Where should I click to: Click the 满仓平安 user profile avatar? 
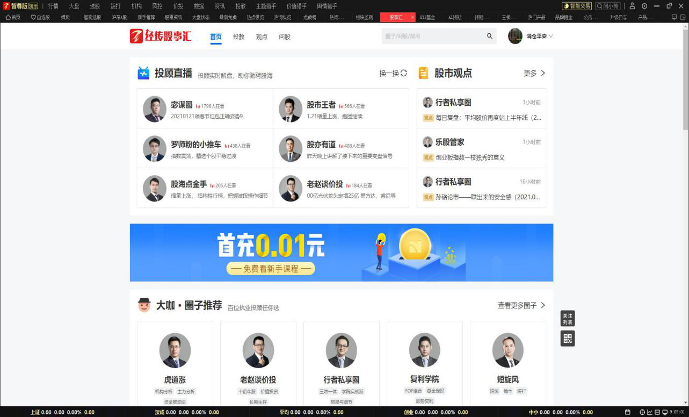pyautogui.click(x=515, y=36)
